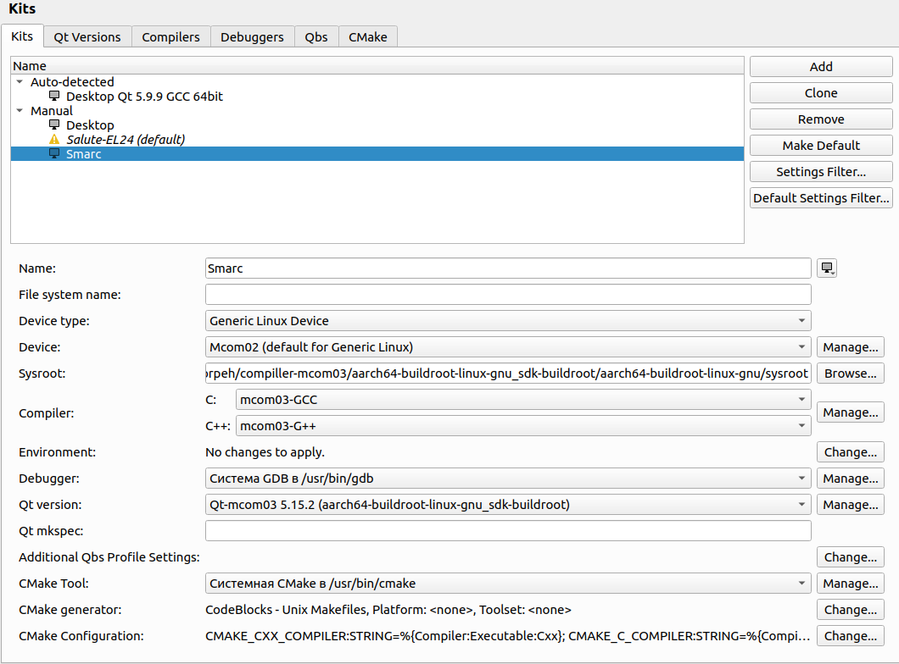Click Make Default button
Viewport: 899px width, 664px height.
[820, 146]
